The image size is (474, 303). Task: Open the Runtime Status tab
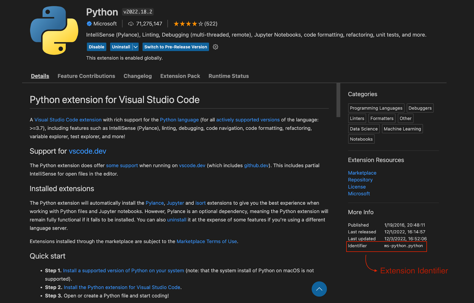pos(228,76)
